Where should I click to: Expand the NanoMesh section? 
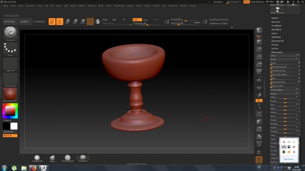point(276,29)
